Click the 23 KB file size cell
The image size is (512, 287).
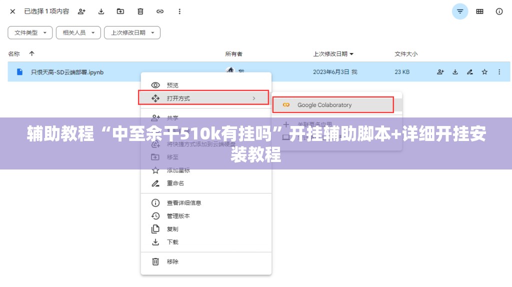(402, 72)
